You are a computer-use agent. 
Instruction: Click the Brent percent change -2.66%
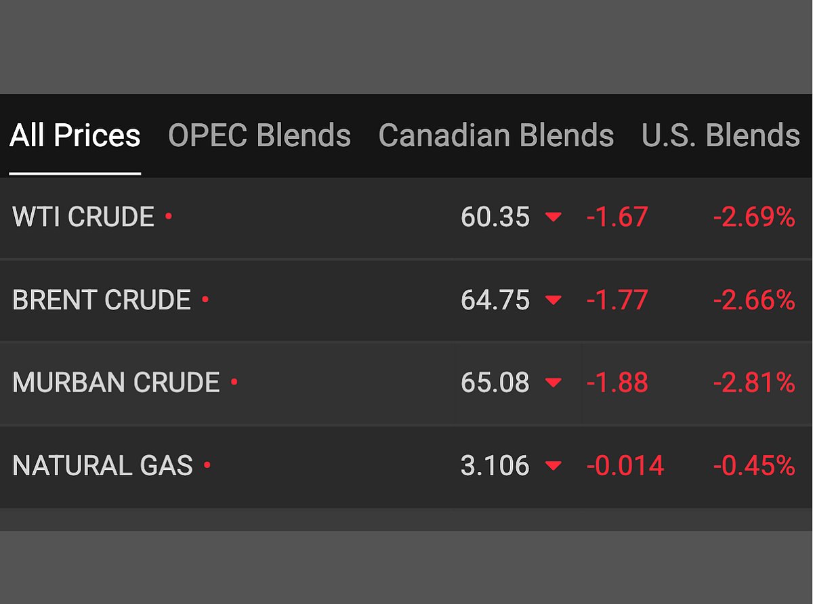753,300
